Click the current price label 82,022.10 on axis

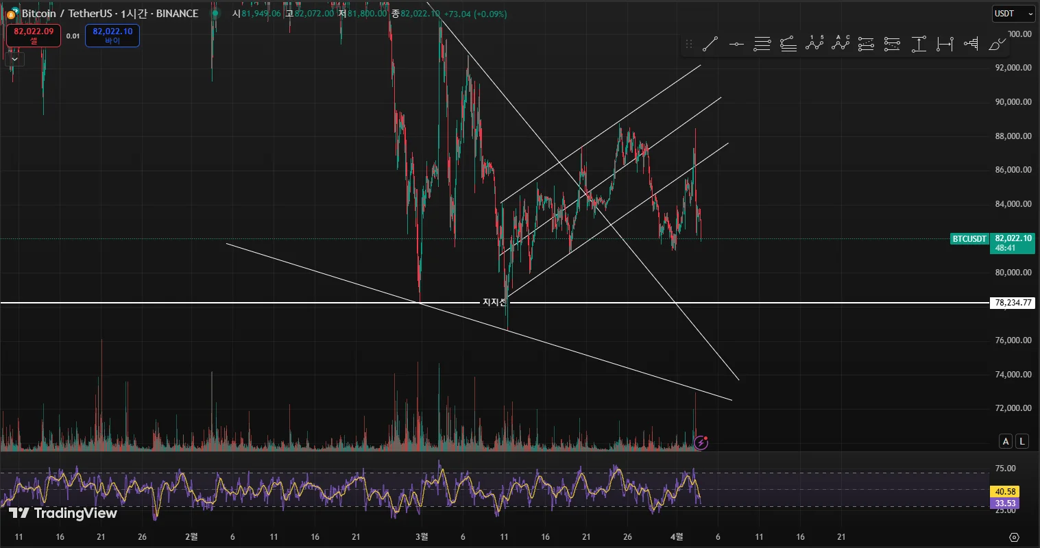coord(1013,238)
